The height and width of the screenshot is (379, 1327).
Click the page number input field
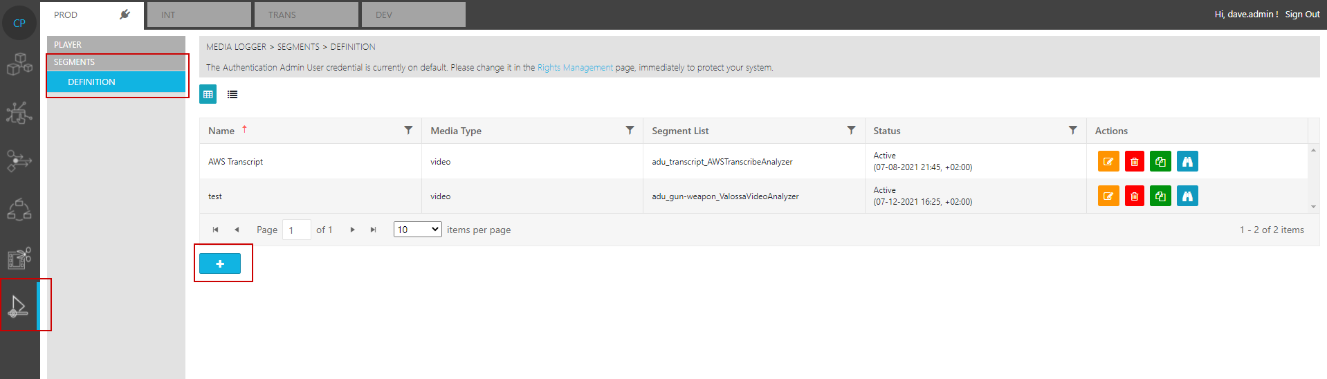pos(296,230)
